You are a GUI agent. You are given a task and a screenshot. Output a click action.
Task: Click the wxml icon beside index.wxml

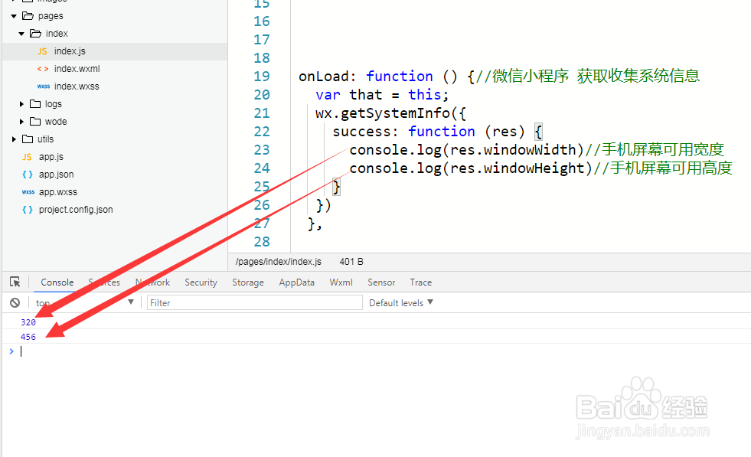43,69
